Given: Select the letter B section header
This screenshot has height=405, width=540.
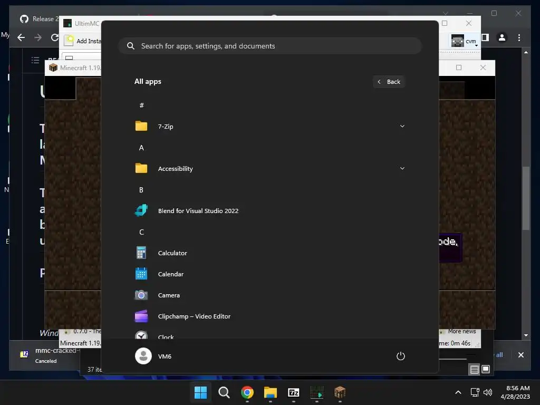Looking at the screenshot, I should pos(141,190).
